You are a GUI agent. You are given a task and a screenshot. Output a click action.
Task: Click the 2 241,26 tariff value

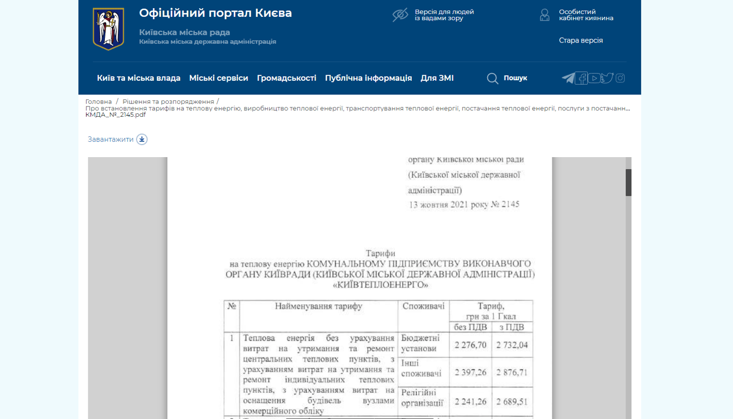(x=470, y=402)
